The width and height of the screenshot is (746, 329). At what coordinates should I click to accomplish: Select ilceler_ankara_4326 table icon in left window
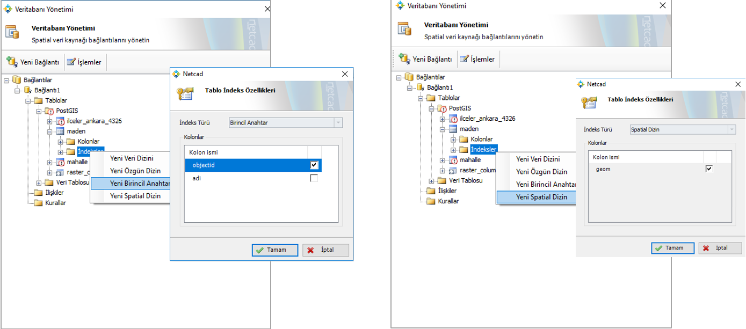(x=61, y=121)
